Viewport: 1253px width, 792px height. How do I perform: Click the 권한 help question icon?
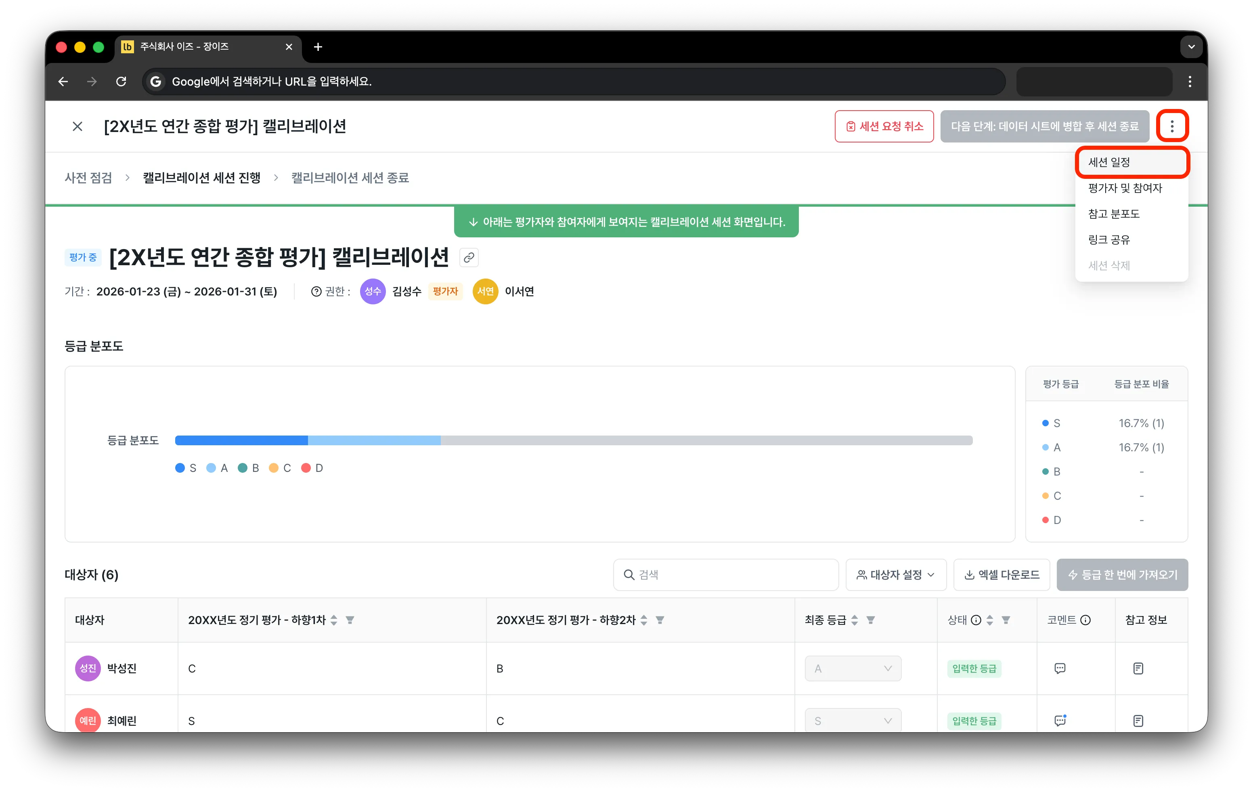[x=316, y=291]
